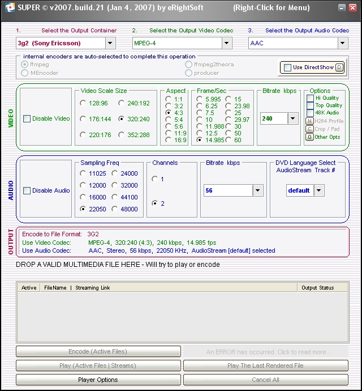Viewport: 362px width, 391px height.
Task: Click the FileName | Streaming Link column header
Action: click(169, 287)
